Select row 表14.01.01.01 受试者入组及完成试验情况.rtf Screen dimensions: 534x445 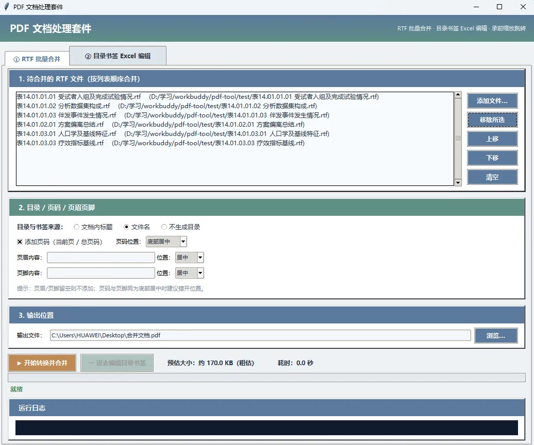[x=235, y=97]
